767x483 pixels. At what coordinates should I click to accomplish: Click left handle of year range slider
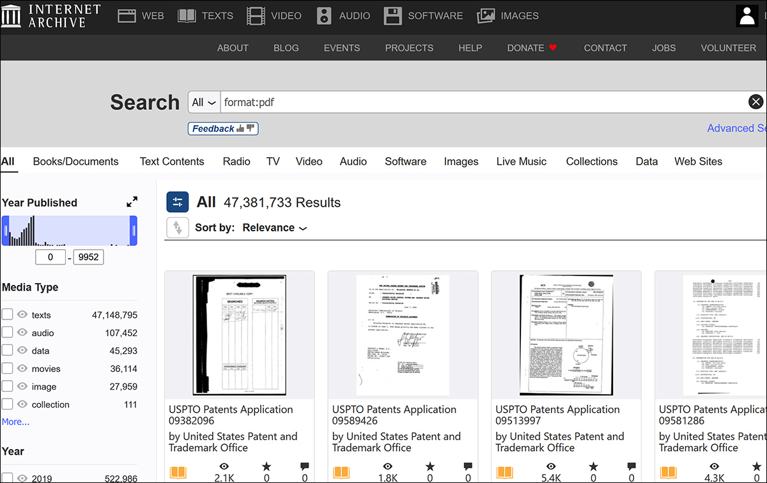[x=6, y=231]
